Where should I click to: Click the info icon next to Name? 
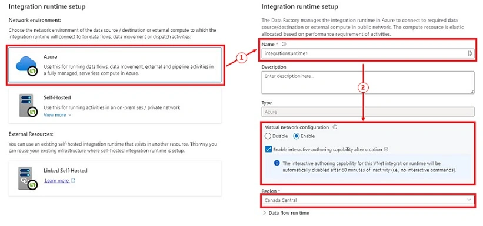tap(284, 44)
